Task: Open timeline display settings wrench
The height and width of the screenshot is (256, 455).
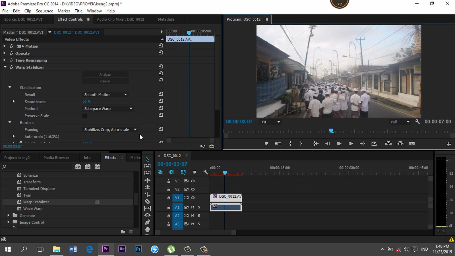Action: [206, 172]
